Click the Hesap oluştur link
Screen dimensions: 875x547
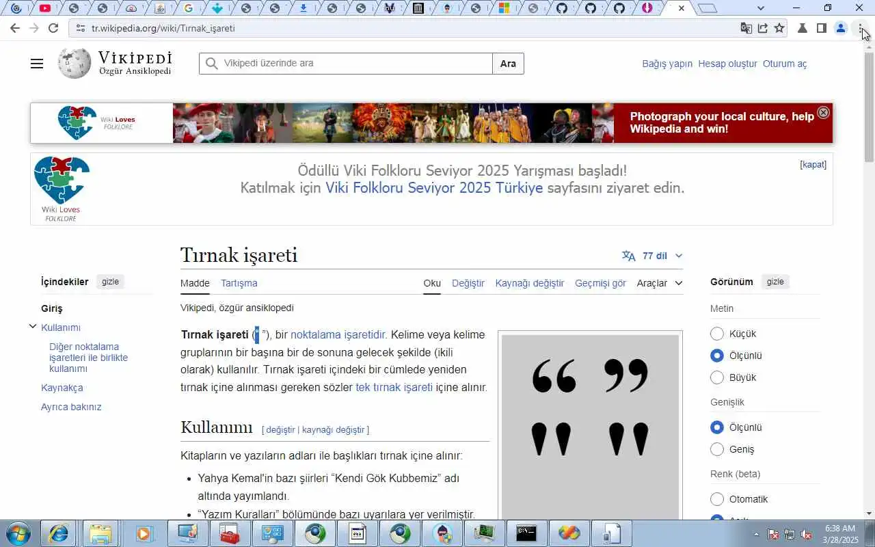pos(727,64)
